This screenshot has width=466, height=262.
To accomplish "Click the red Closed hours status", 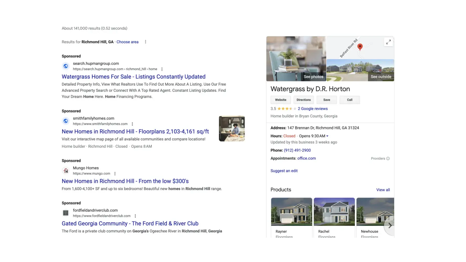I will click(289, 136).
